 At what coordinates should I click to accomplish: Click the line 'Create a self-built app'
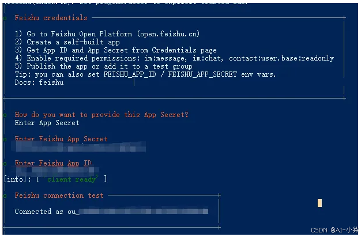tap(67, 42)
